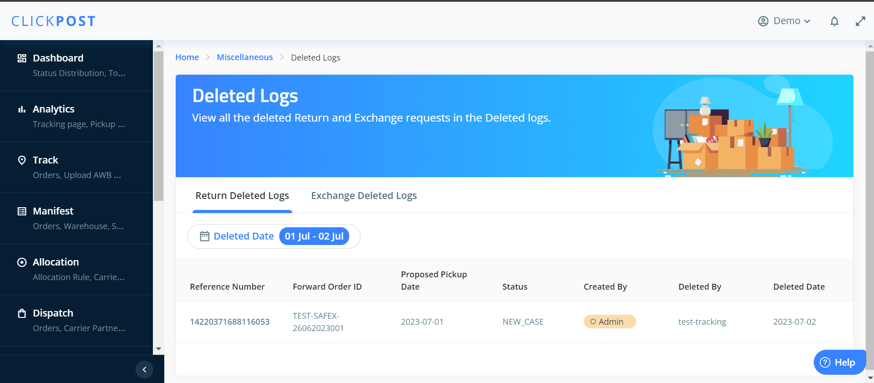
Task: Open Allocation menu item
Action: click(76, 270)
